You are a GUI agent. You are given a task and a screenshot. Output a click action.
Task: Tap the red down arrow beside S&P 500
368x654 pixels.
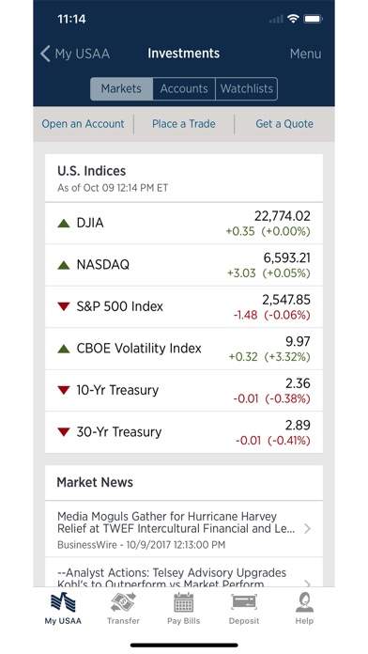click(x=63, y=306)
